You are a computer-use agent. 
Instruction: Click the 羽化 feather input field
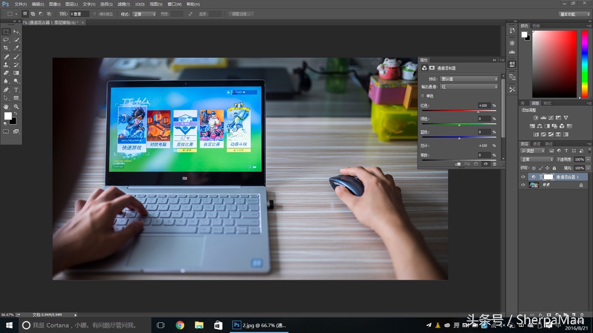click(x=79, y=14)
